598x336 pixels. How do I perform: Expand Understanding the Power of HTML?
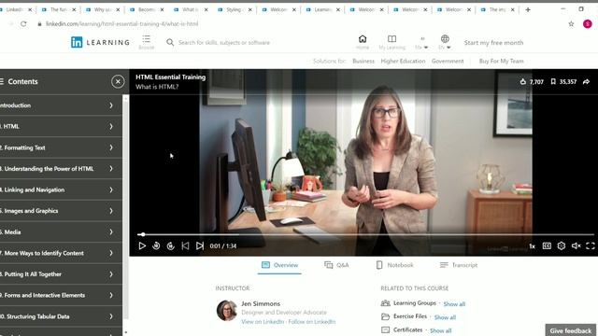tap(61, 169)
